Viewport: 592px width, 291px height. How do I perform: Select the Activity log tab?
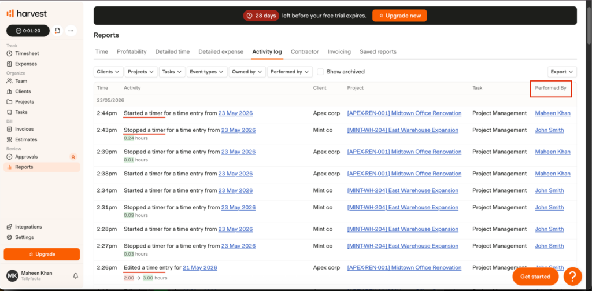[x=267, y=51]
